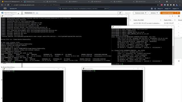
Task: Open AWS notifications bell
Action: pos(155,8)
